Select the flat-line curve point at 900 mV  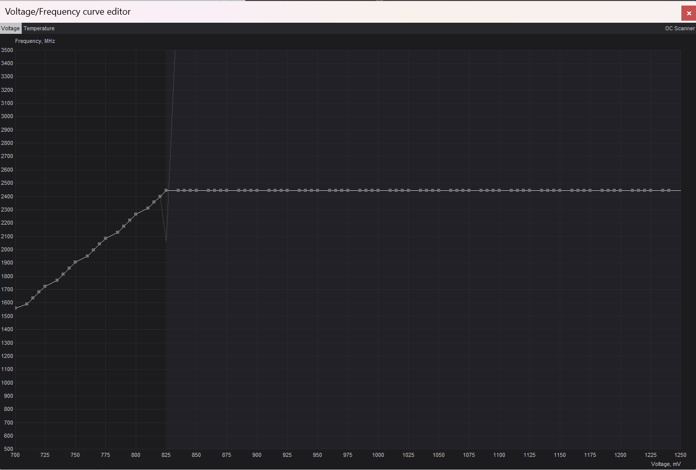257,190
